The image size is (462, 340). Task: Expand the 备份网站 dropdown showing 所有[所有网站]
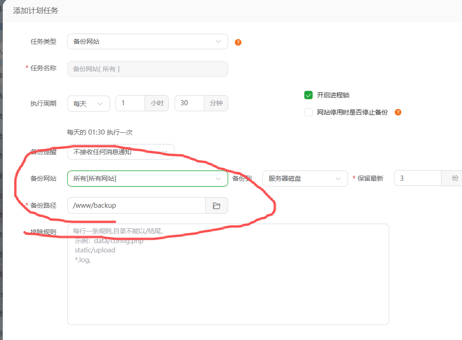point(147,178)
